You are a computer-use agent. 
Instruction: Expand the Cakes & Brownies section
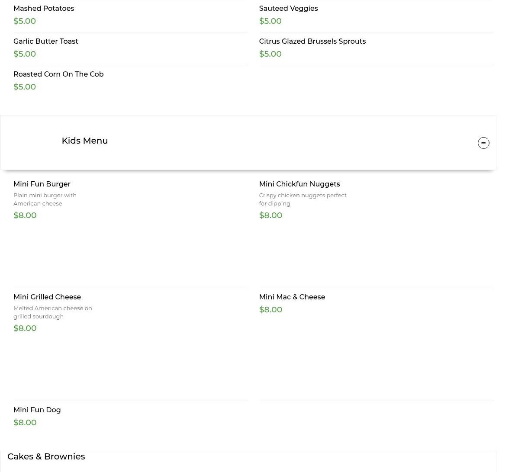pyautogui.click(x=46, y=456)
